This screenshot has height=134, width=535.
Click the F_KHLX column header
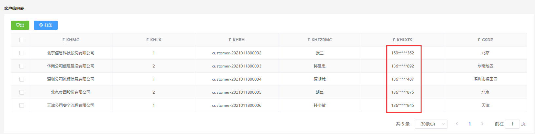(154, 40)
